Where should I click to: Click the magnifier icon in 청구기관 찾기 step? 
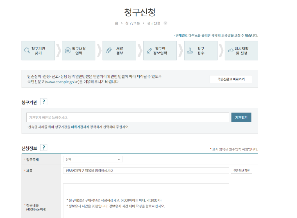pyautogui.click(x=27, y=50)
